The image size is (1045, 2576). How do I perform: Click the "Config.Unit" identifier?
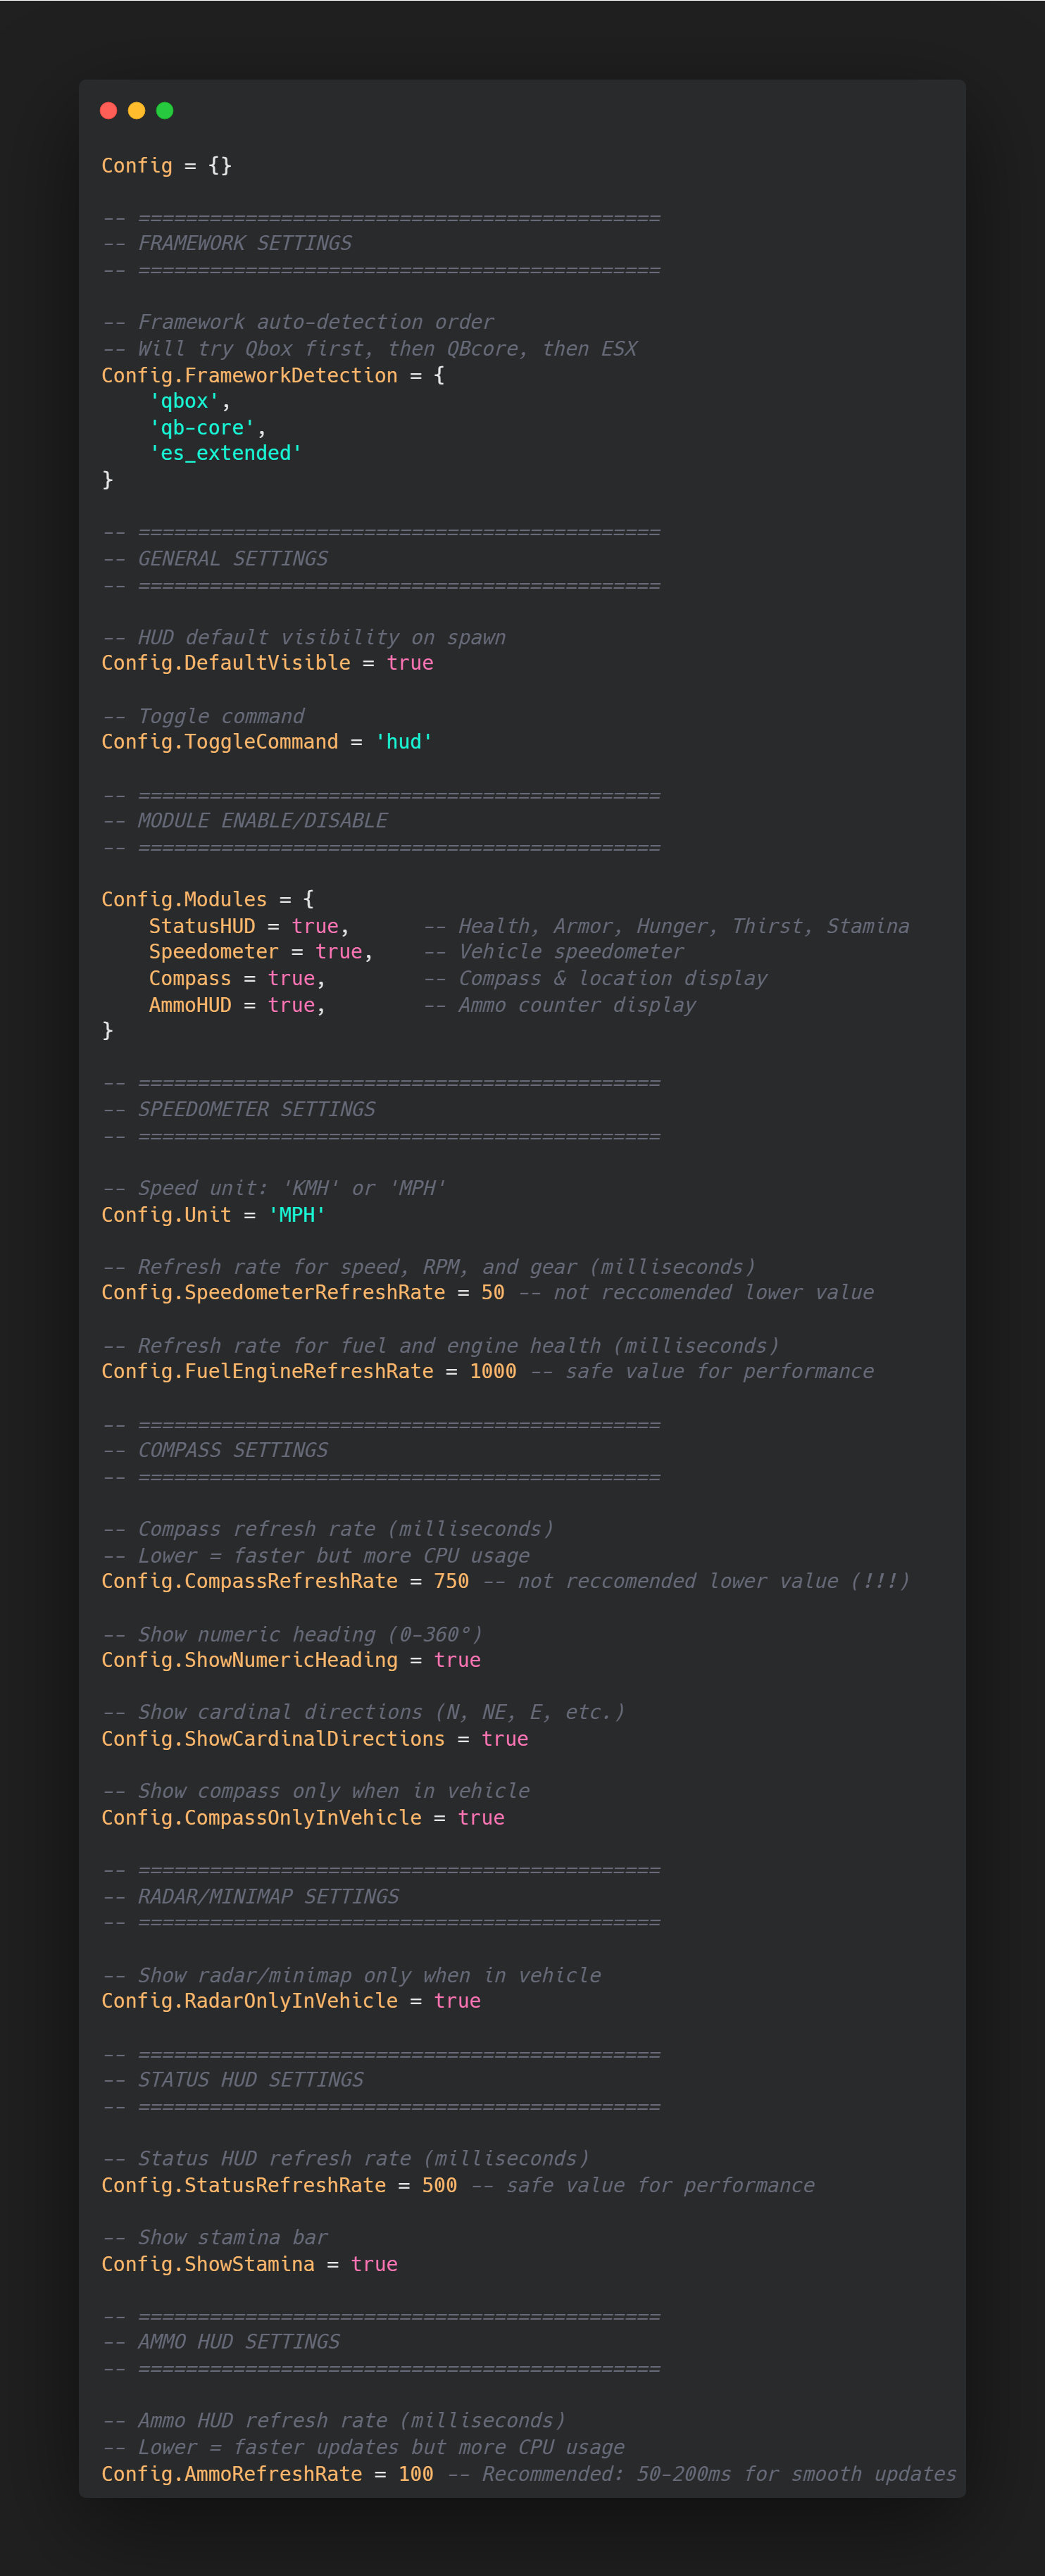click(167, 1214)
